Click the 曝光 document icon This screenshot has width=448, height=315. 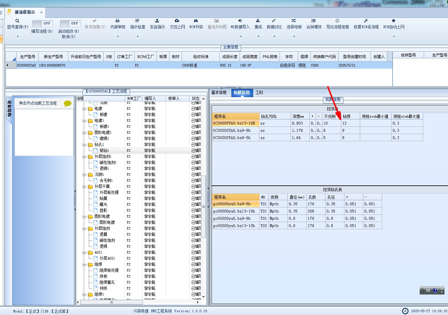pos(95,205)
